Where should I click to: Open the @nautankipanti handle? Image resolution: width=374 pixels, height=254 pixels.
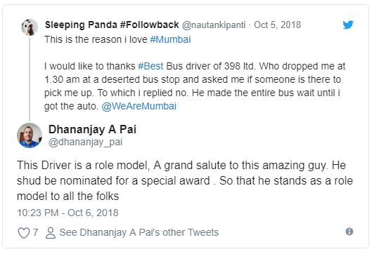214,25
